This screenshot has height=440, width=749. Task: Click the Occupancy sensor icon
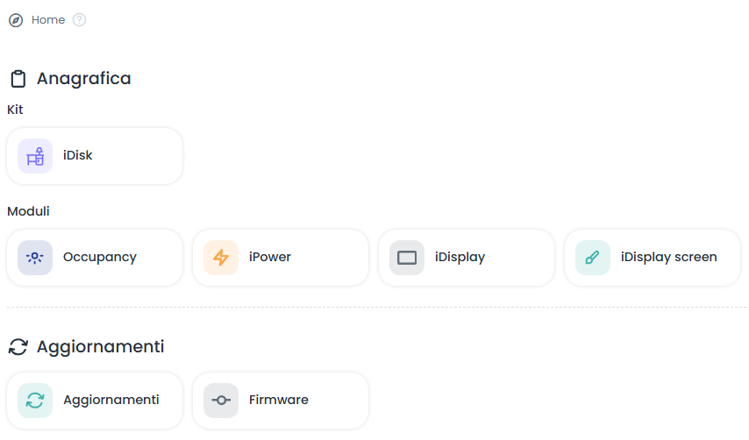click(35, 258)
